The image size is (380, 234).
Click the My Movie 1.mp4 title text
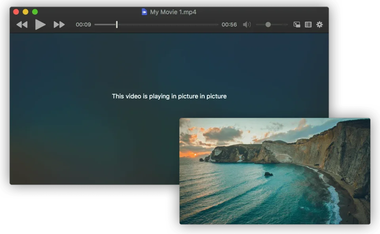pos(173,12)
